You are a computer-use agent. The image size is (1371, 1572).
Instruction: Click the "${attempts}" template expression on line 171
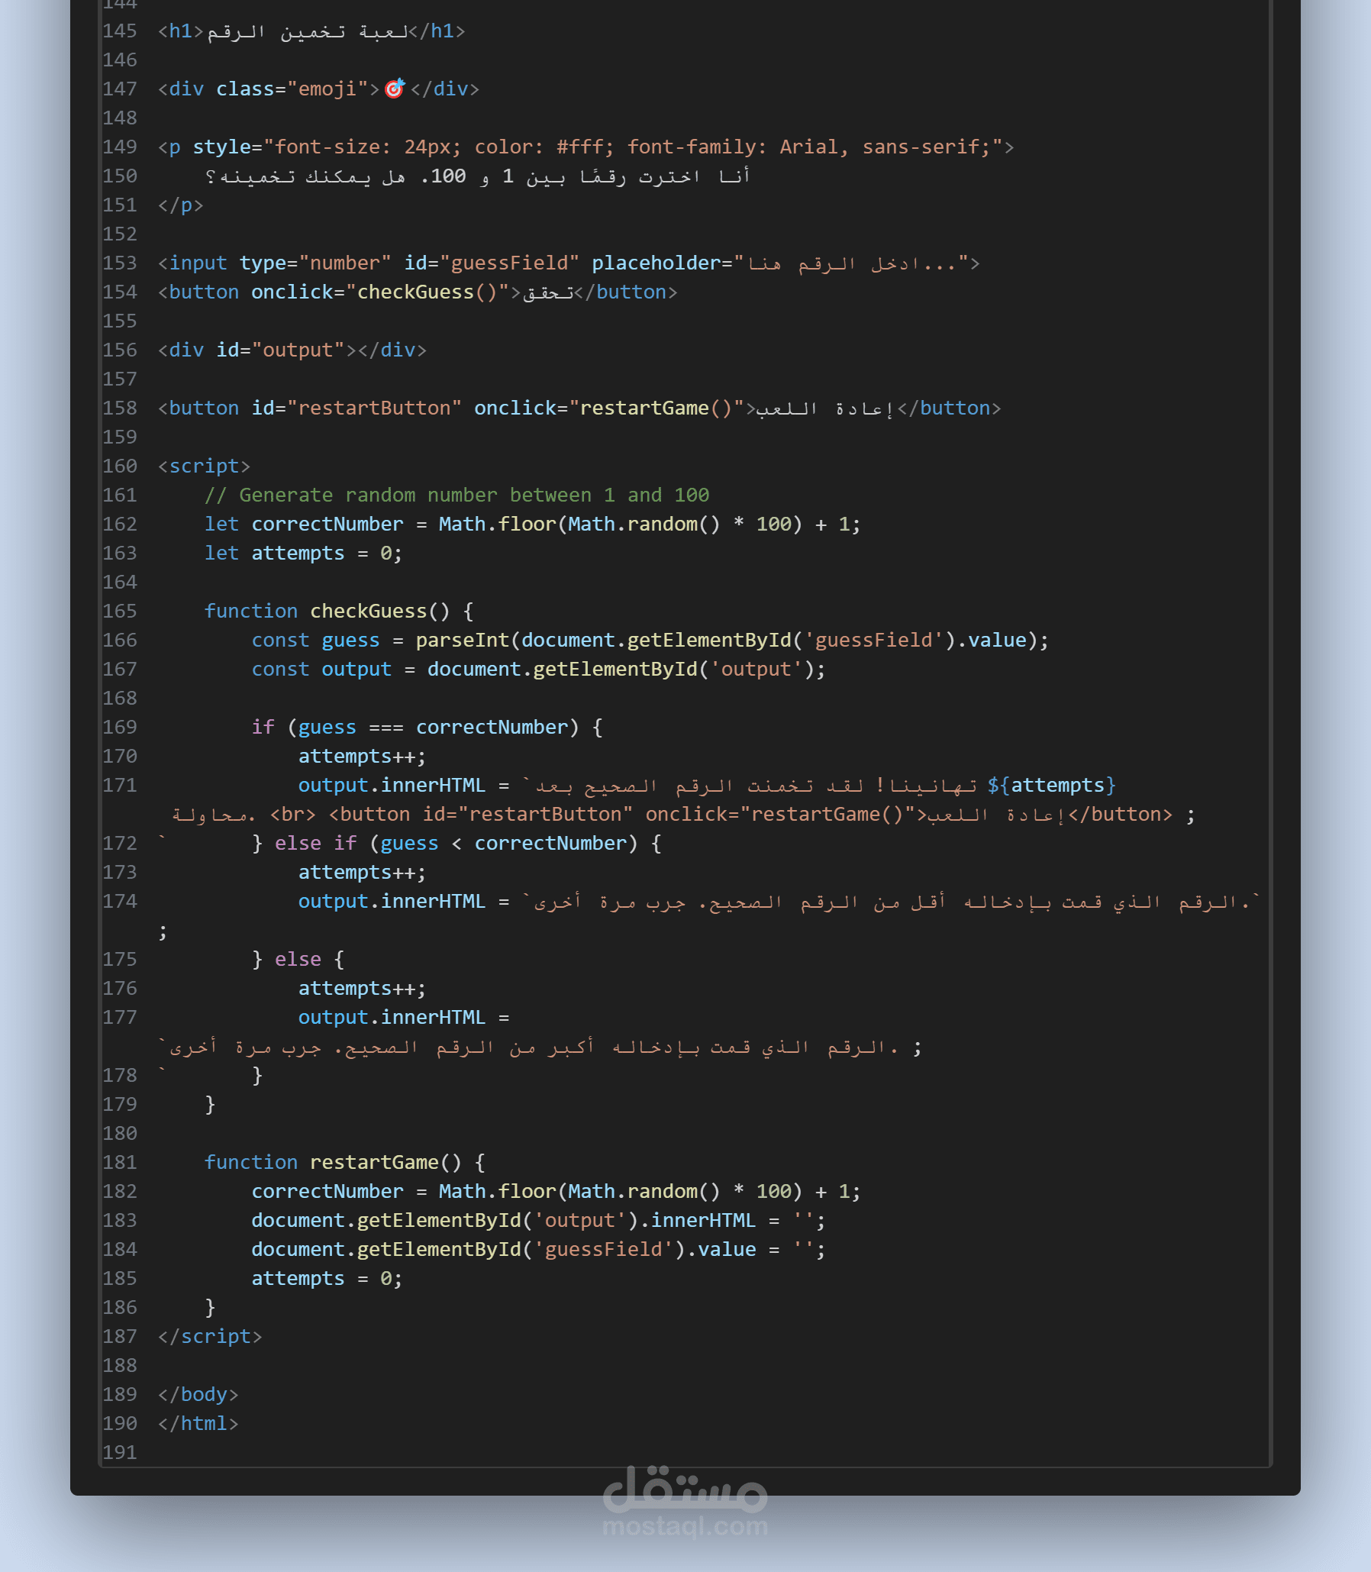click(x=1052, y=785)
